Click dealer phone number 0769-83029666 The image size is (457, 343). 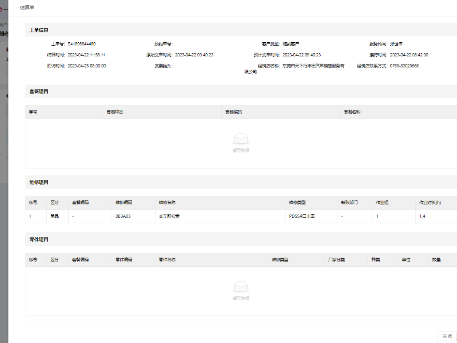pos(404,66)
